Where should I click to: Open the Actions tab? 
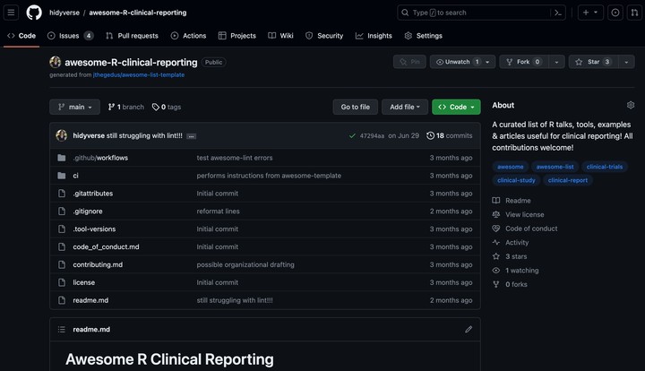[188, 36]
